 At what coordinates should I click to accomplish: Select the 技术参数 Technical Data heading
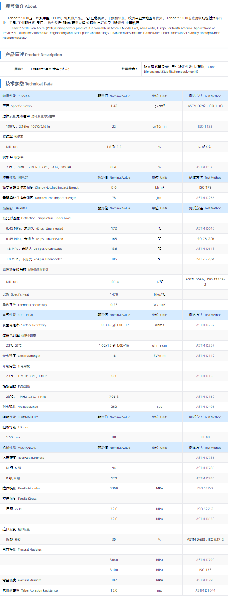coord(29,84)
